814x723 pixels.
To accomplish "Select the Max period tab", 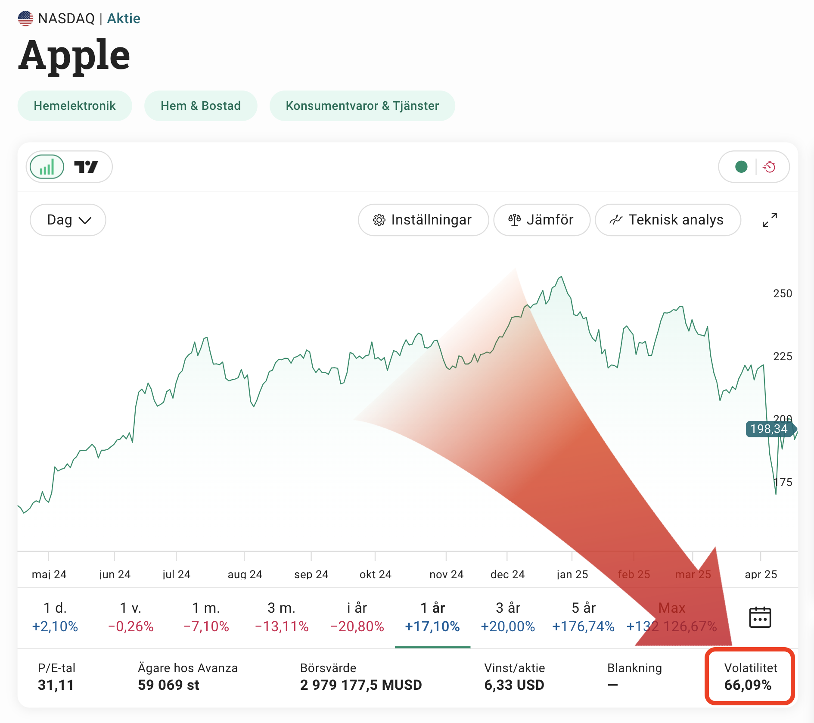I will click(671, 617).
